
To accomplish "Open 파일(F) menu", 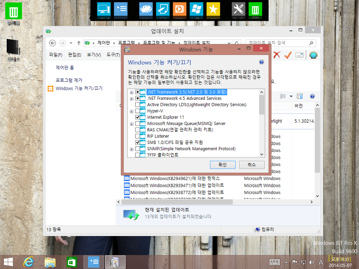I will (56, 55).
